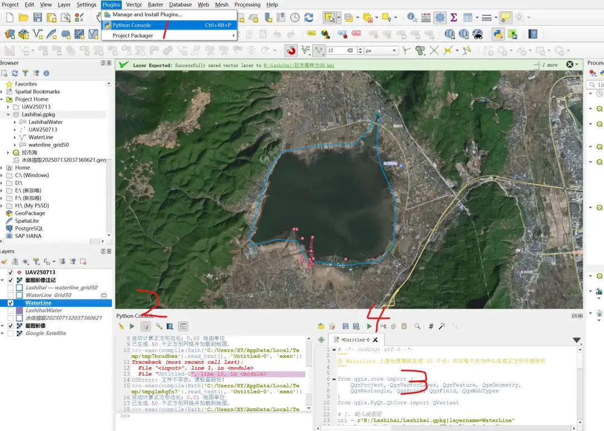Enable the 水体提取20250713 layer checkbox

pos(11,318)
